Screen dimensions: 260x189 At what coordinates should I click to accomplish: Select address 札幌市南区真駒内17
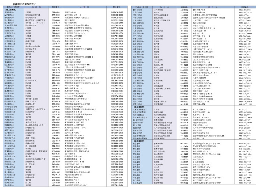point(73,39)
